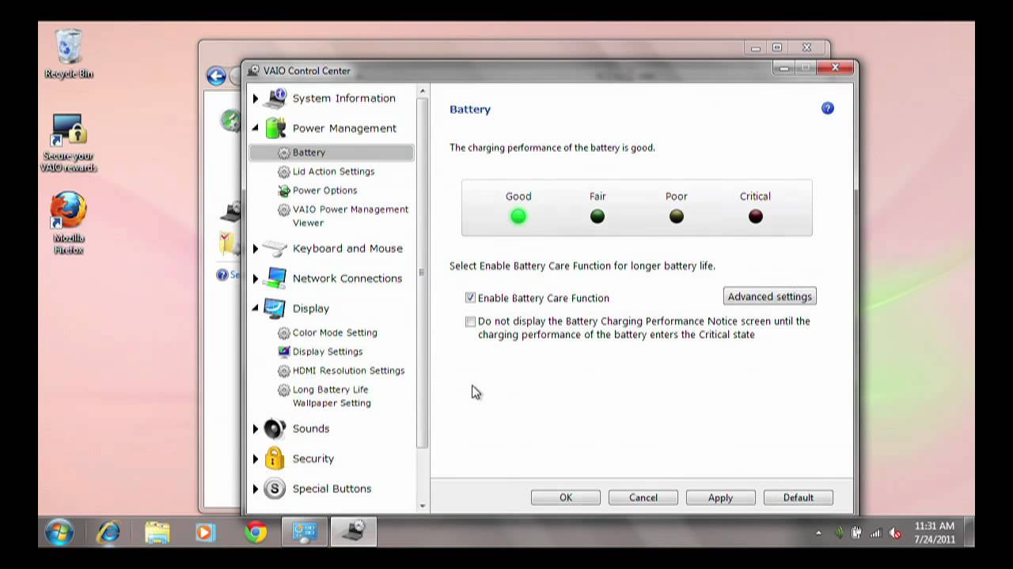
Task: Click the Security padlock icon
Action: 275,458
